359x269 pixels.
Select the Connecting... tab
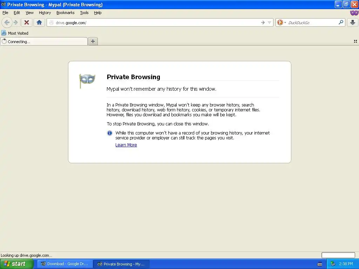tap(44, 41)
